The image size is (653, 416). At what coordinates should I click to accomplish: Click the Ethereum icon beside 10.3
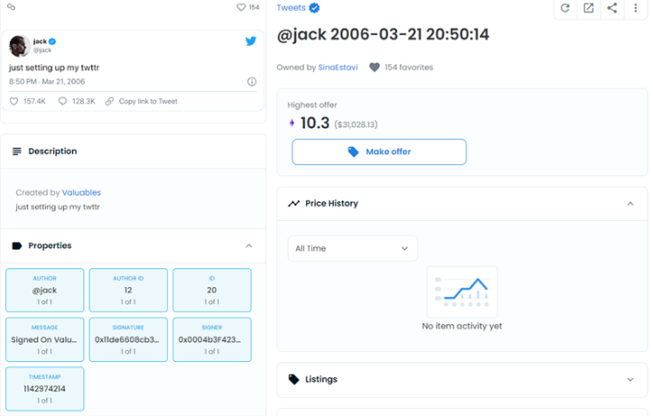click(x=292, y=123)
